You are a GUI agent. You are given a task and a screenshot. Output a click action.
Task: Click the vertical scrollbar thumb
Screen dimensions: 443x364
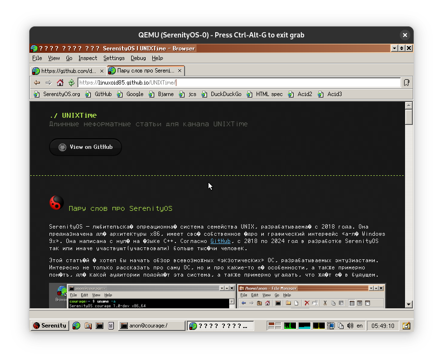pyautogui.click(x=408, y=117)
